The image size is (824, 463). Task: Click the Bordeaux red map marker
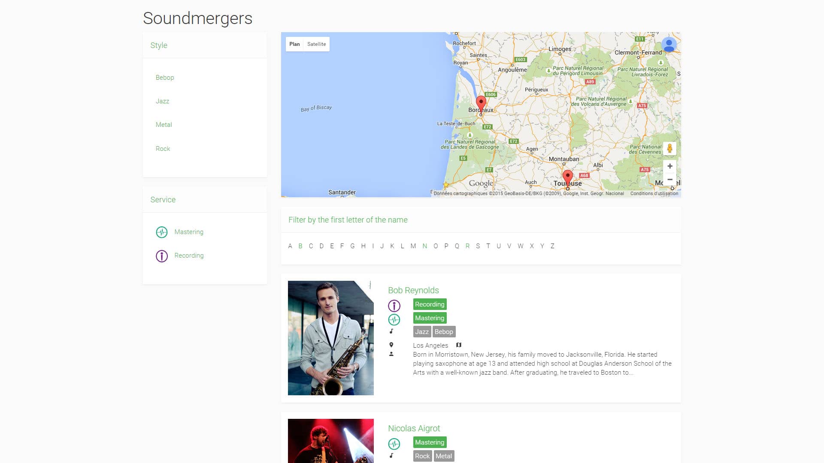(481, 103)
